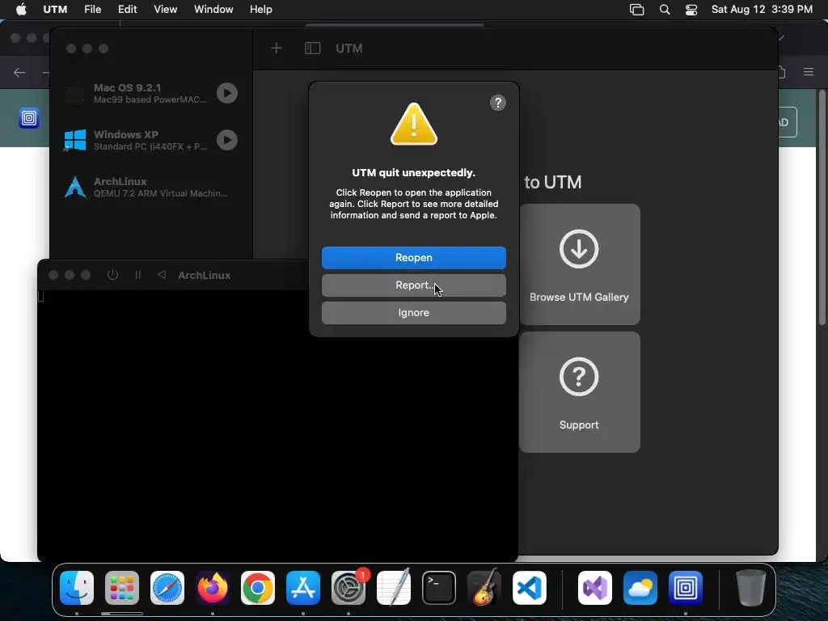Open Browse UTM Gallery card

pos(579,264)
